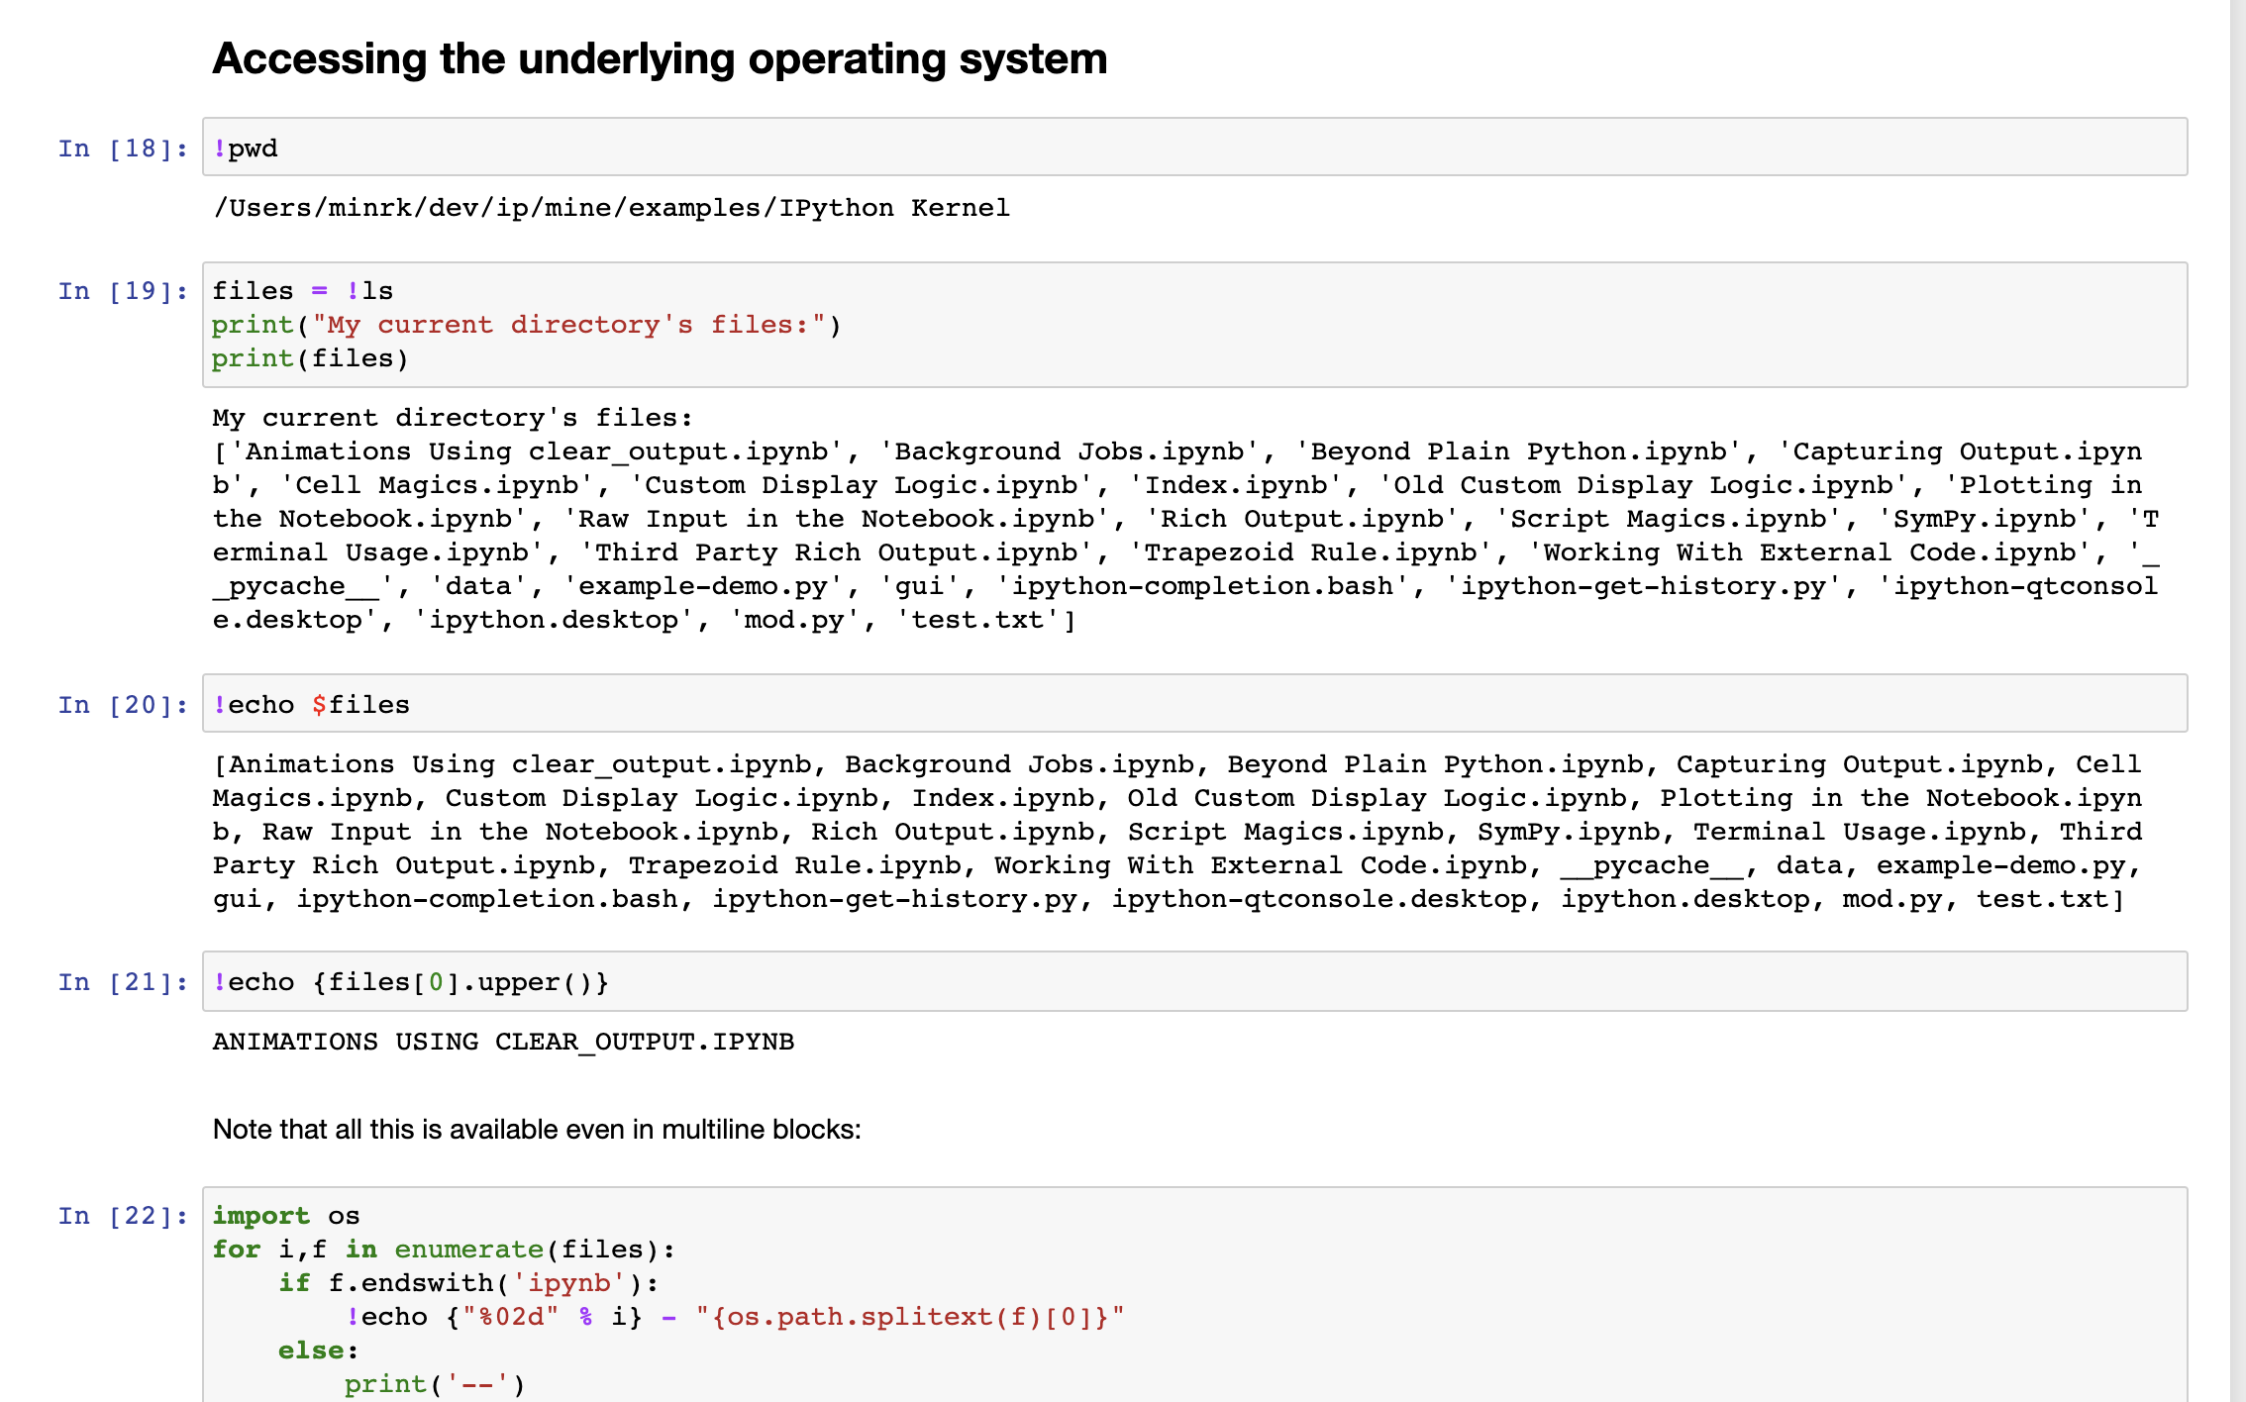Select the In [20] prompt label

click(123, 706)
